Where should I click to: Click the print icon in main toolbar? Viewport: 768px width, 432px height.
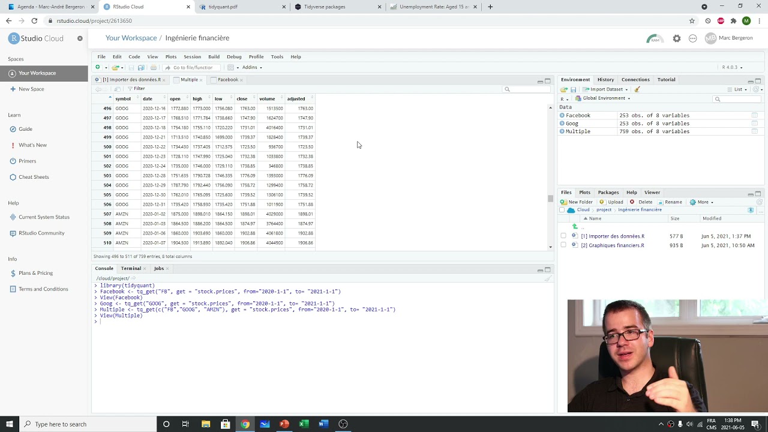coord(154,67)
